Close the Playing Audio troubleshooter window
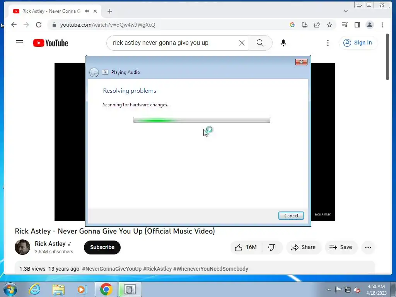The width and height of the screenshot is (396, 297). [x=301, y=62]
